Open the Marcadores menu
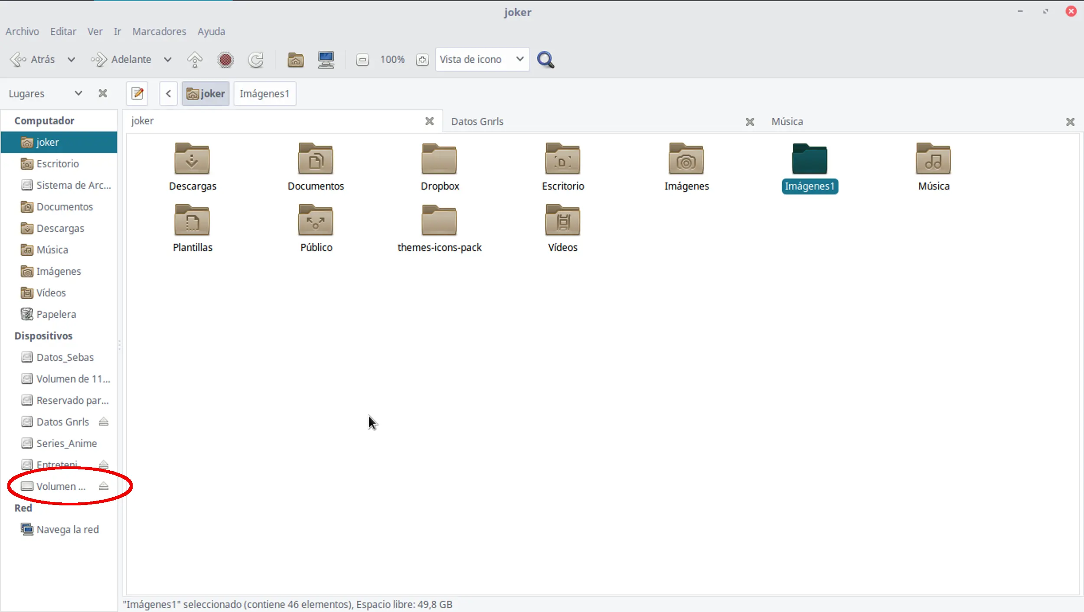 (x=159, y=31)
